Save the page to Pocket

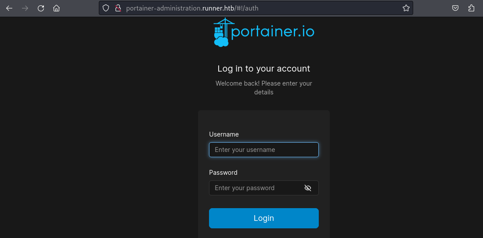(x=456, y=8)
